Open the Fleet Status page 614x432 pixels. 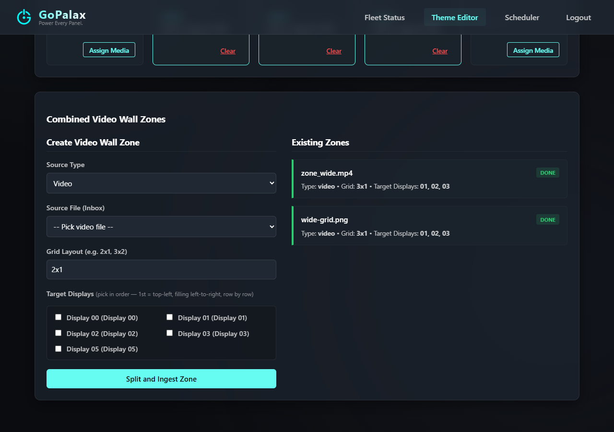[384, 17]
